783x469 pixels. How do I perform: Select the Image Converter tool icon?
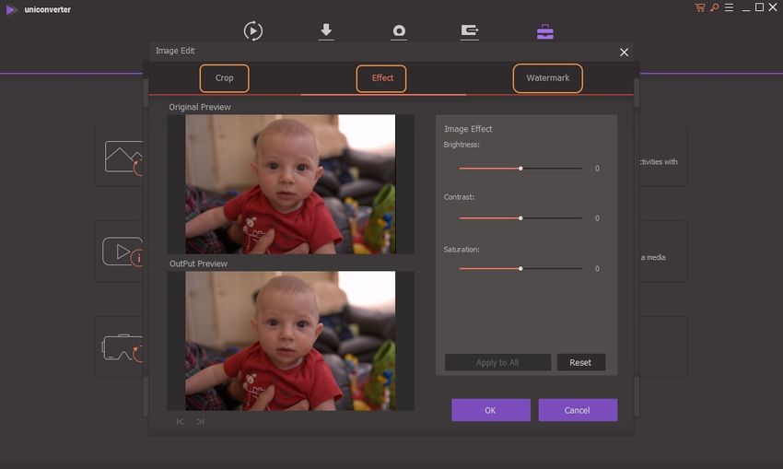tap(123, 158)
